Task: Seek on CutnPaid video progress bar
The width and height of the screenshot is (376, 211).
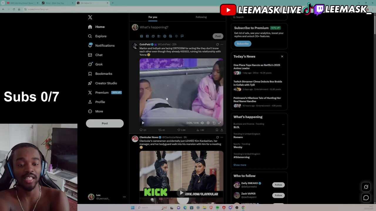Action: coord(181,118)
